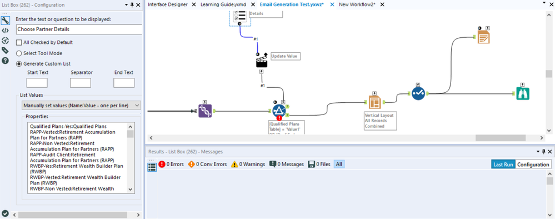
Task: Open the workflow tabs list dropdown arrow
Action: click(x=544, y=3)
